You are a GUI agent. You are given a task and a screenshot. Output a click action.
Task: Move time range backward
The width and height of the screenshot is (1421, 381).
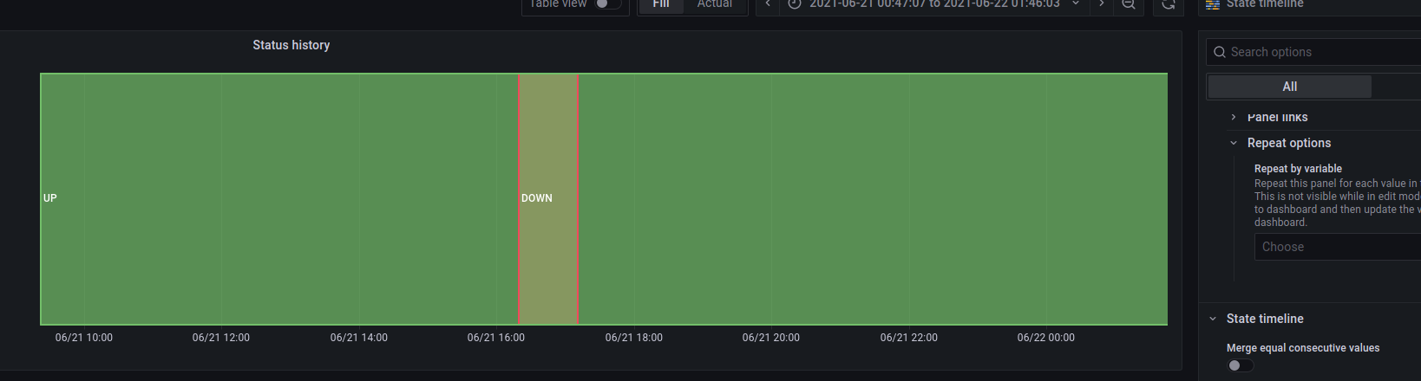(x=768, y=4)
